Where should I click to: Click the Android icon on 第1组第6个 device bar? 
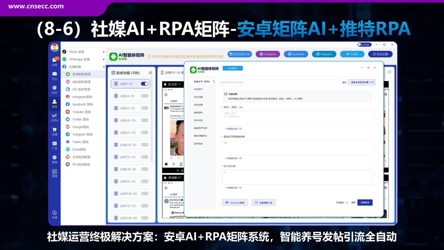tap(165, 178)
